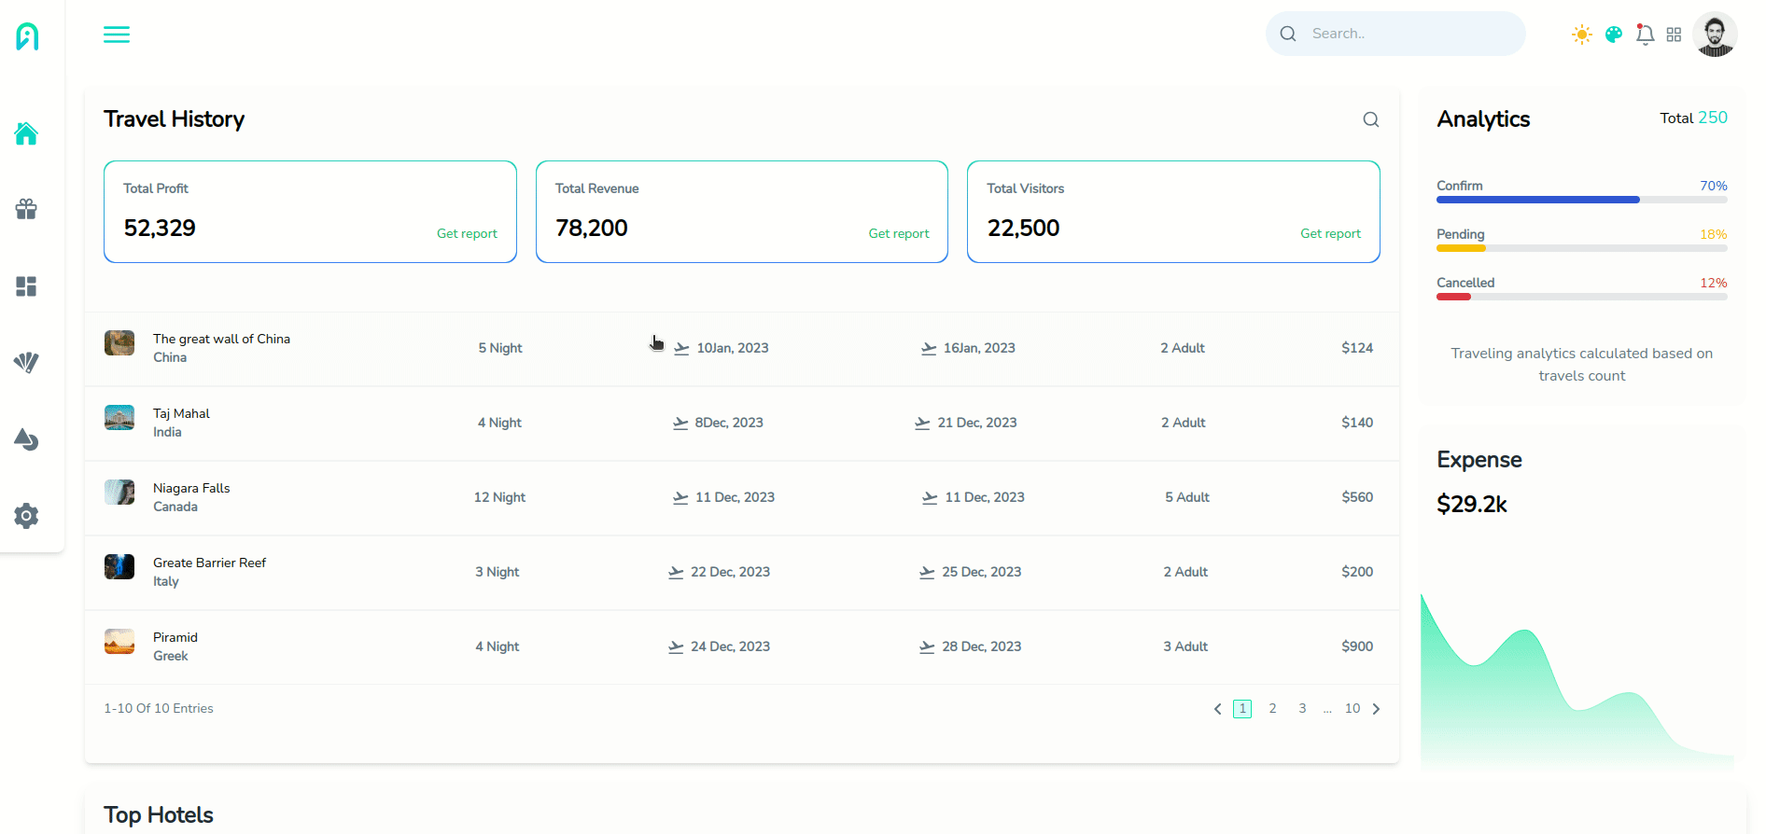Go to previous page with left chevron
This screenshot has width=1766, height=834.
tap(1217, 709)
